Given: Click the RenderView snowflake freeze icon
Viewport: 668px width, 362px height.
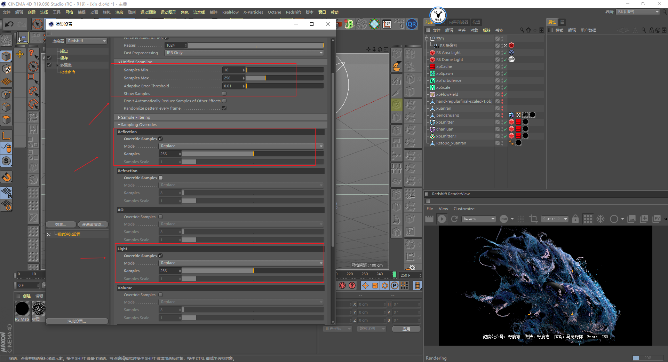Looking at the screenshot, I should [x=601, y=219].
